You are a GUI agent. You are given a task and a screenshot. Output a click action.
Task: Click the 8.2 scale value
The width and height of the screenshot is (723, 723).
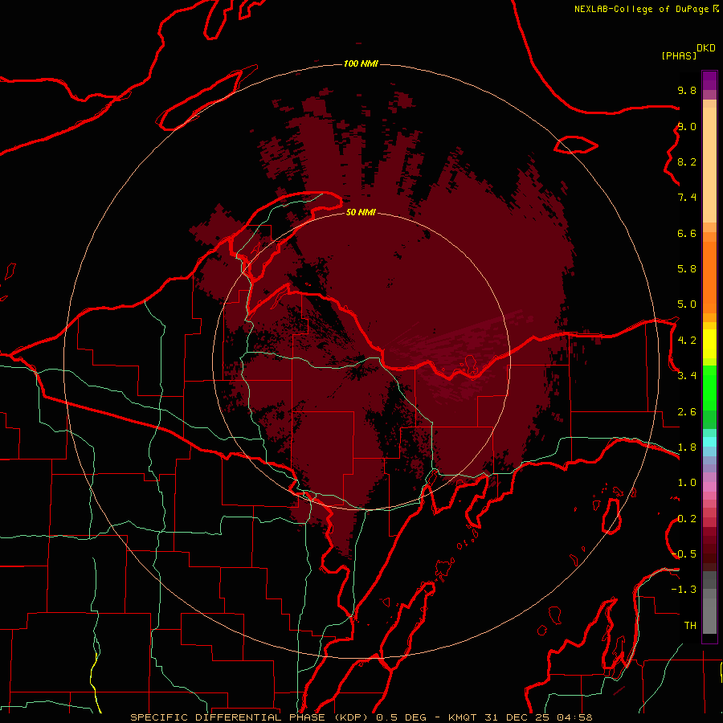(x=687, y=161)
